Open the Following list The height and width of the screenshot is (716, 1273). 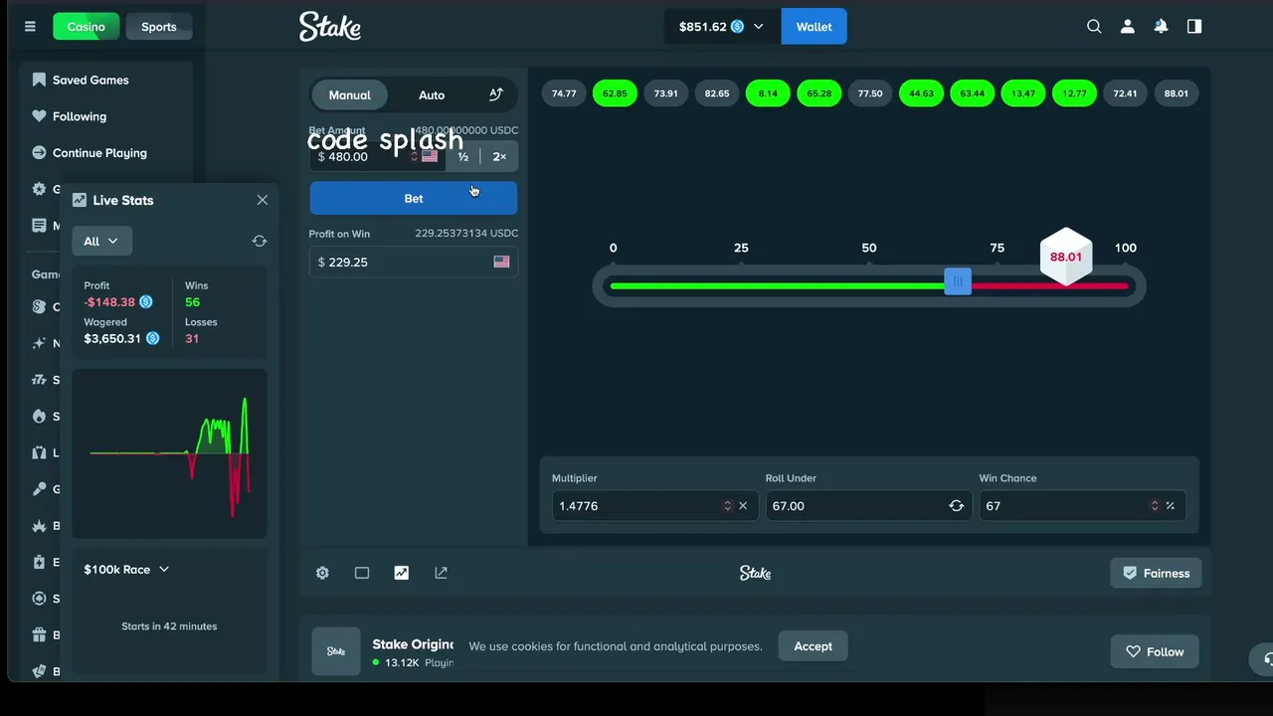click(x=70, y=116)
